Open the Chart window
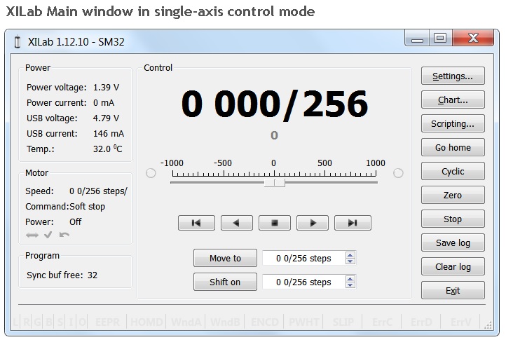The width and height of the screenshot is (506, 342). coord(453,100)
